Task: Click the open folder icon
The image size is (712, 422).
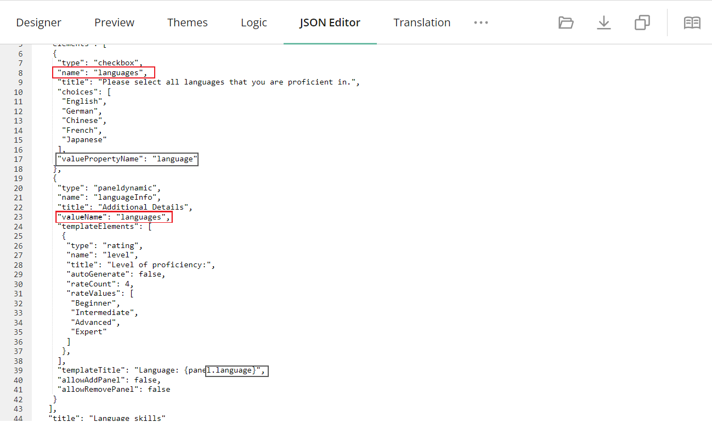Action: [566, 22]
